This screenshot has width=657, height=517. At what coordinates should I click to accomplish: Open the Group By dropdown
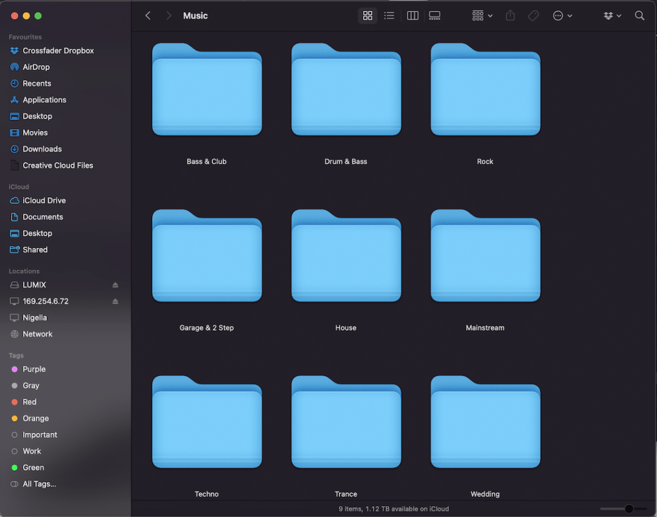[482, 15]
